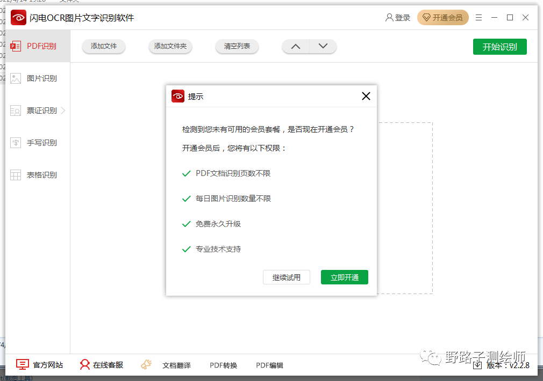Click the 登录 login text
Screen dimensions: 543x381
(402, 18)
